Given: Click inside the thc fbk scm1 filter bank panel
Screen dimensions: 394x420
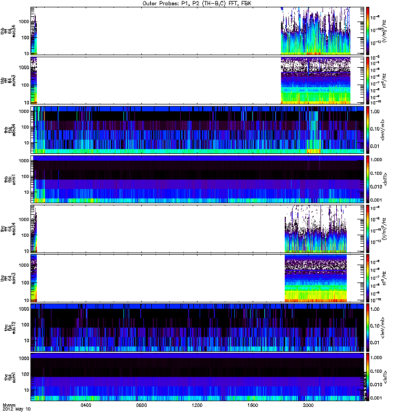Looking at the screenshot, I should pyautogui.click(x=198, y=377).
